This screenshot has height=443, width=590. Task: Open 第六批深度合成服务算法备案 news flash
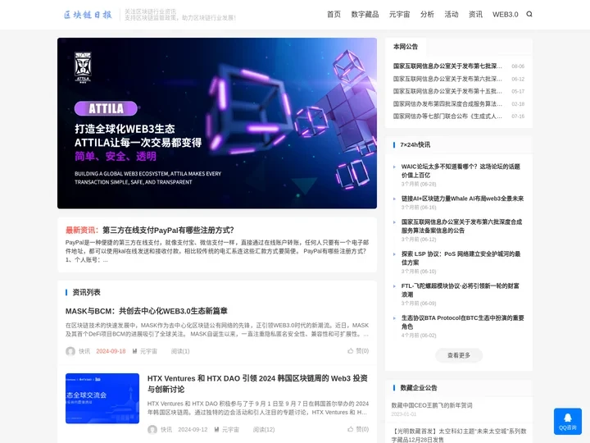click(461, 226)
